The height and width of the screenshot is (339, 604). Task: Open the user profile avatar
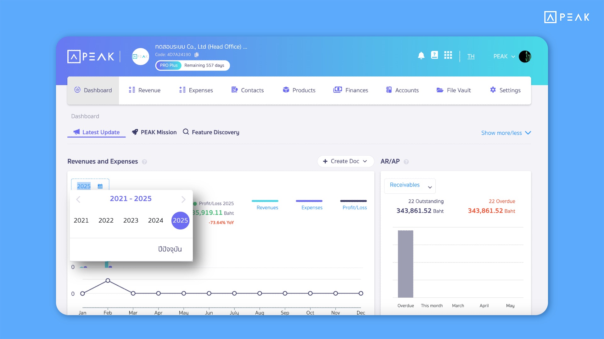(x=525, y=56)
